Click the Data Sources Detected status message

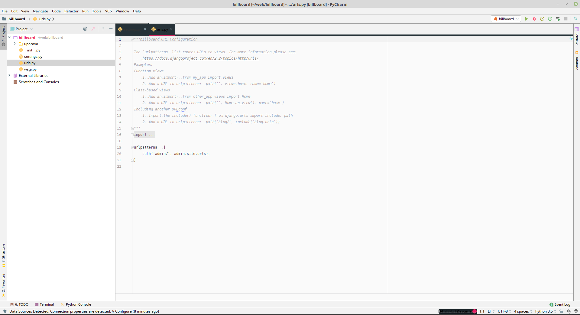pyautogui.click(x=84, y=311)
